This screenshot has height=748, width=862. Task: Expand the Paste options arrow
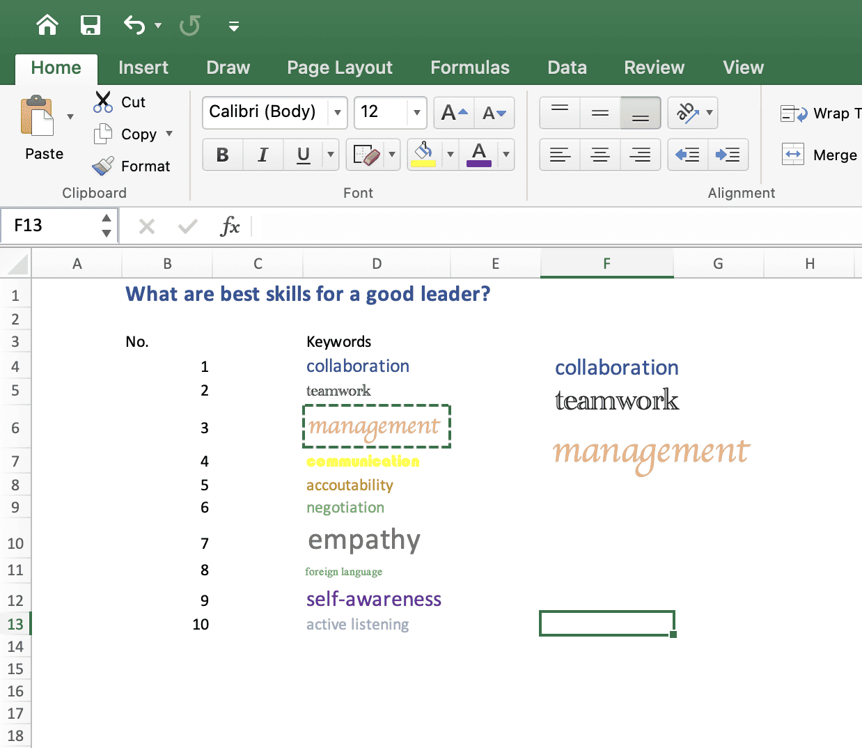tap(70, 116)
